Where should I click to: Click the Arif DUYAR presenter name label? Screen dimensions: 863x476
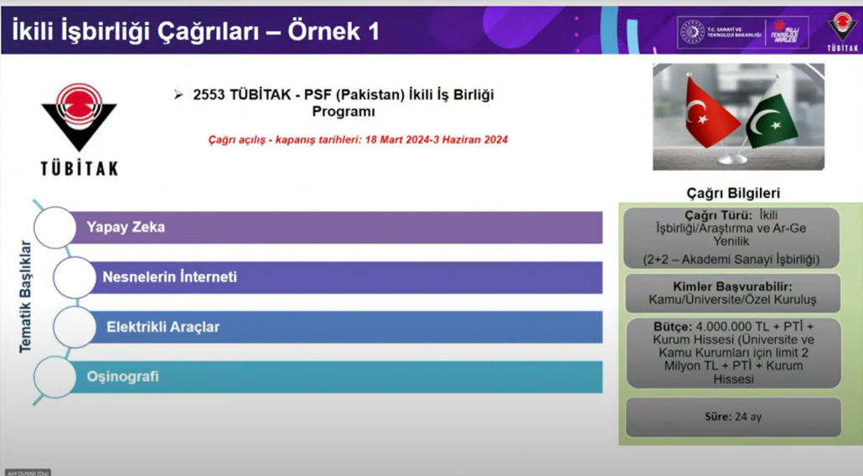(28, 472)
